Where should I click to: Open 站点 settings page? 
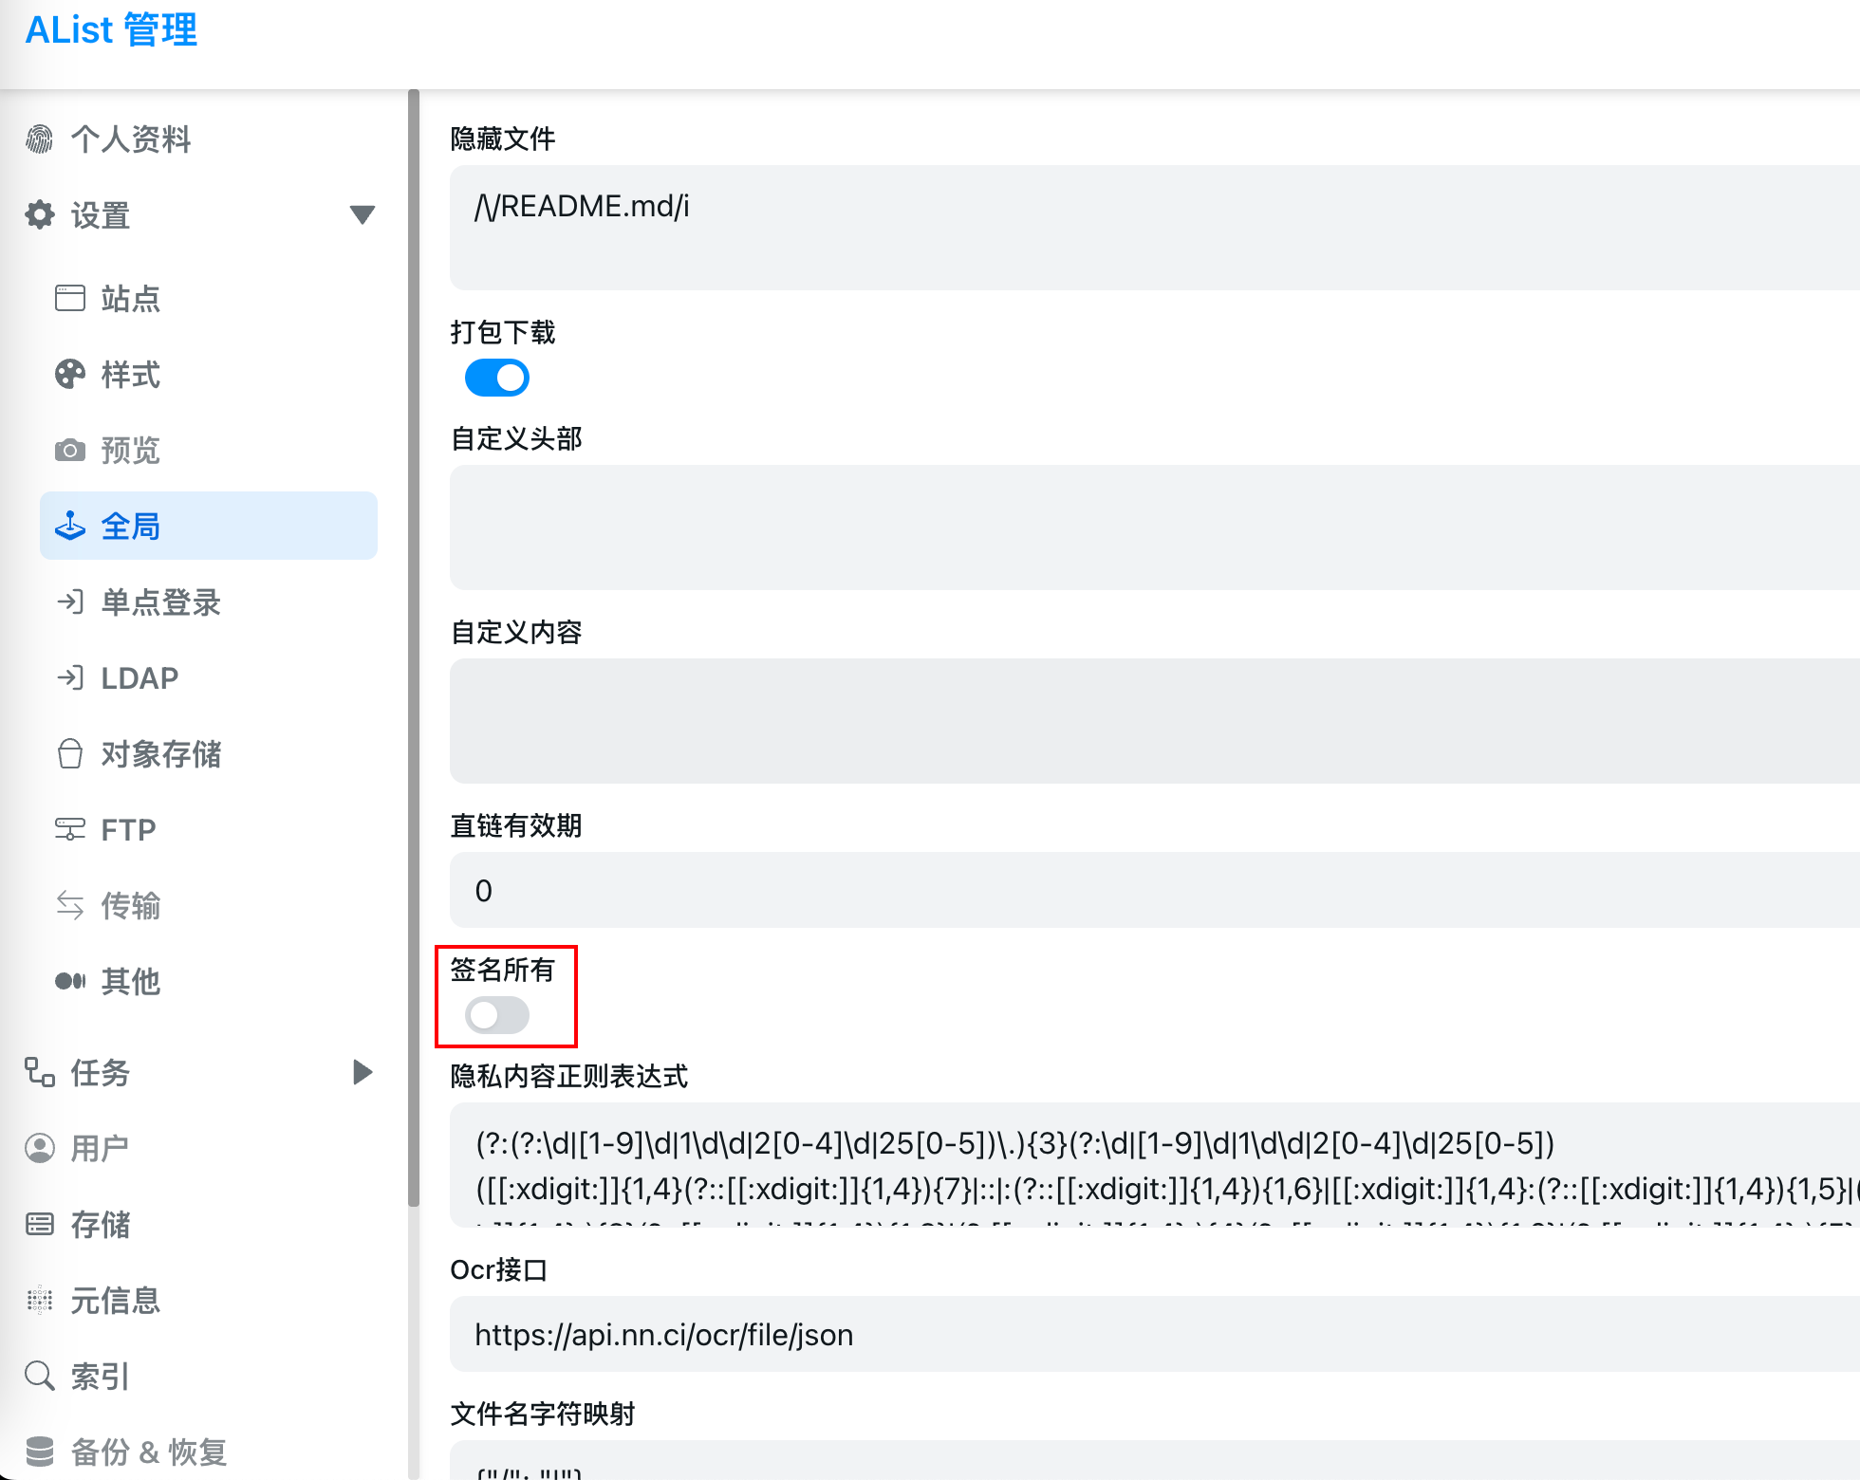tap(209, 299)
